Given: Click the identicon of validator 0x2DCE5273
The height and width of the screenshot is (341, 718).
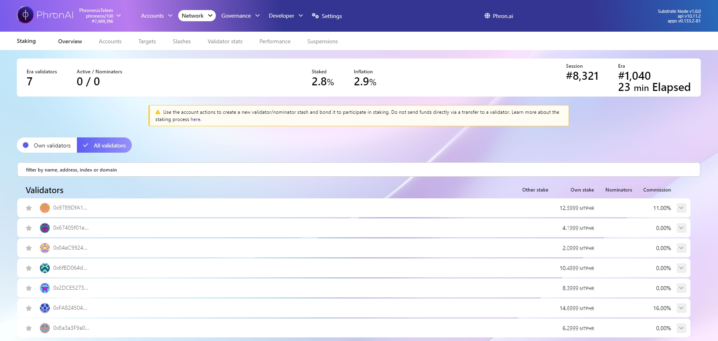Looking at the screenshot, I should [45, 288].
